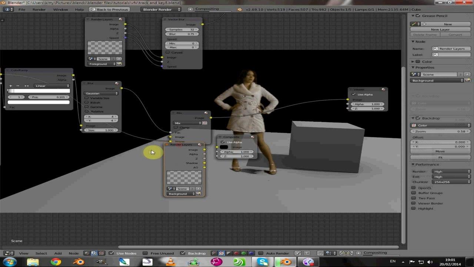Select the green backdrop channel icon

coord(244,253)
